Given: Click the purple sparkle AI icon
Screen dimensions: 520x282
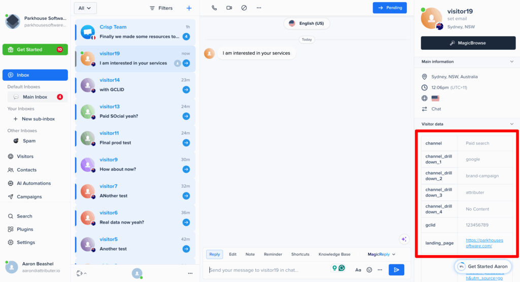Looking at the screenshot, I should [x=404, y=239].
